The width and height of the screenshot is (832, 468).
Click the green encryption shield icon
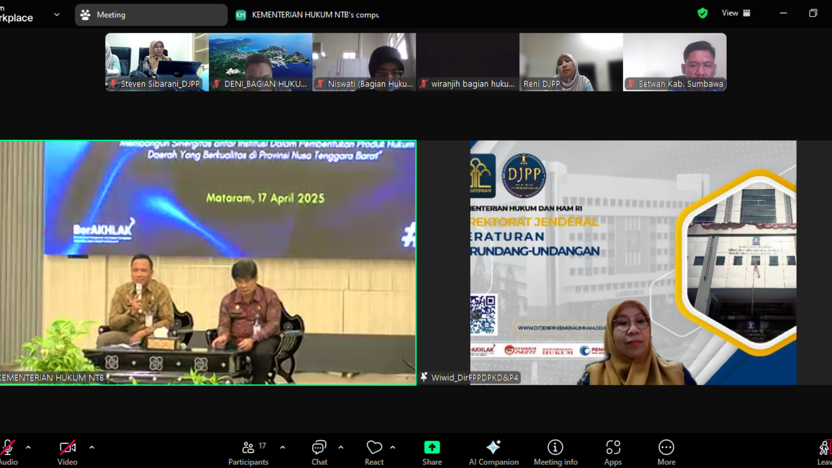tap(702, 13)
